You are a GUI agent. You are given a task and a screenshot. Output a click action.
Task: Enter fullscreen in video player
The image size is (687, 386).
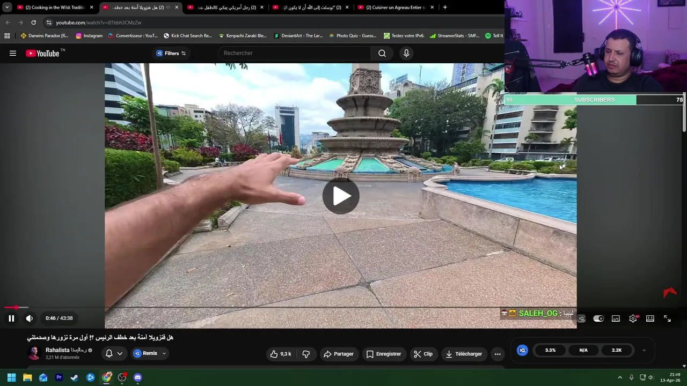pos(667,318)
